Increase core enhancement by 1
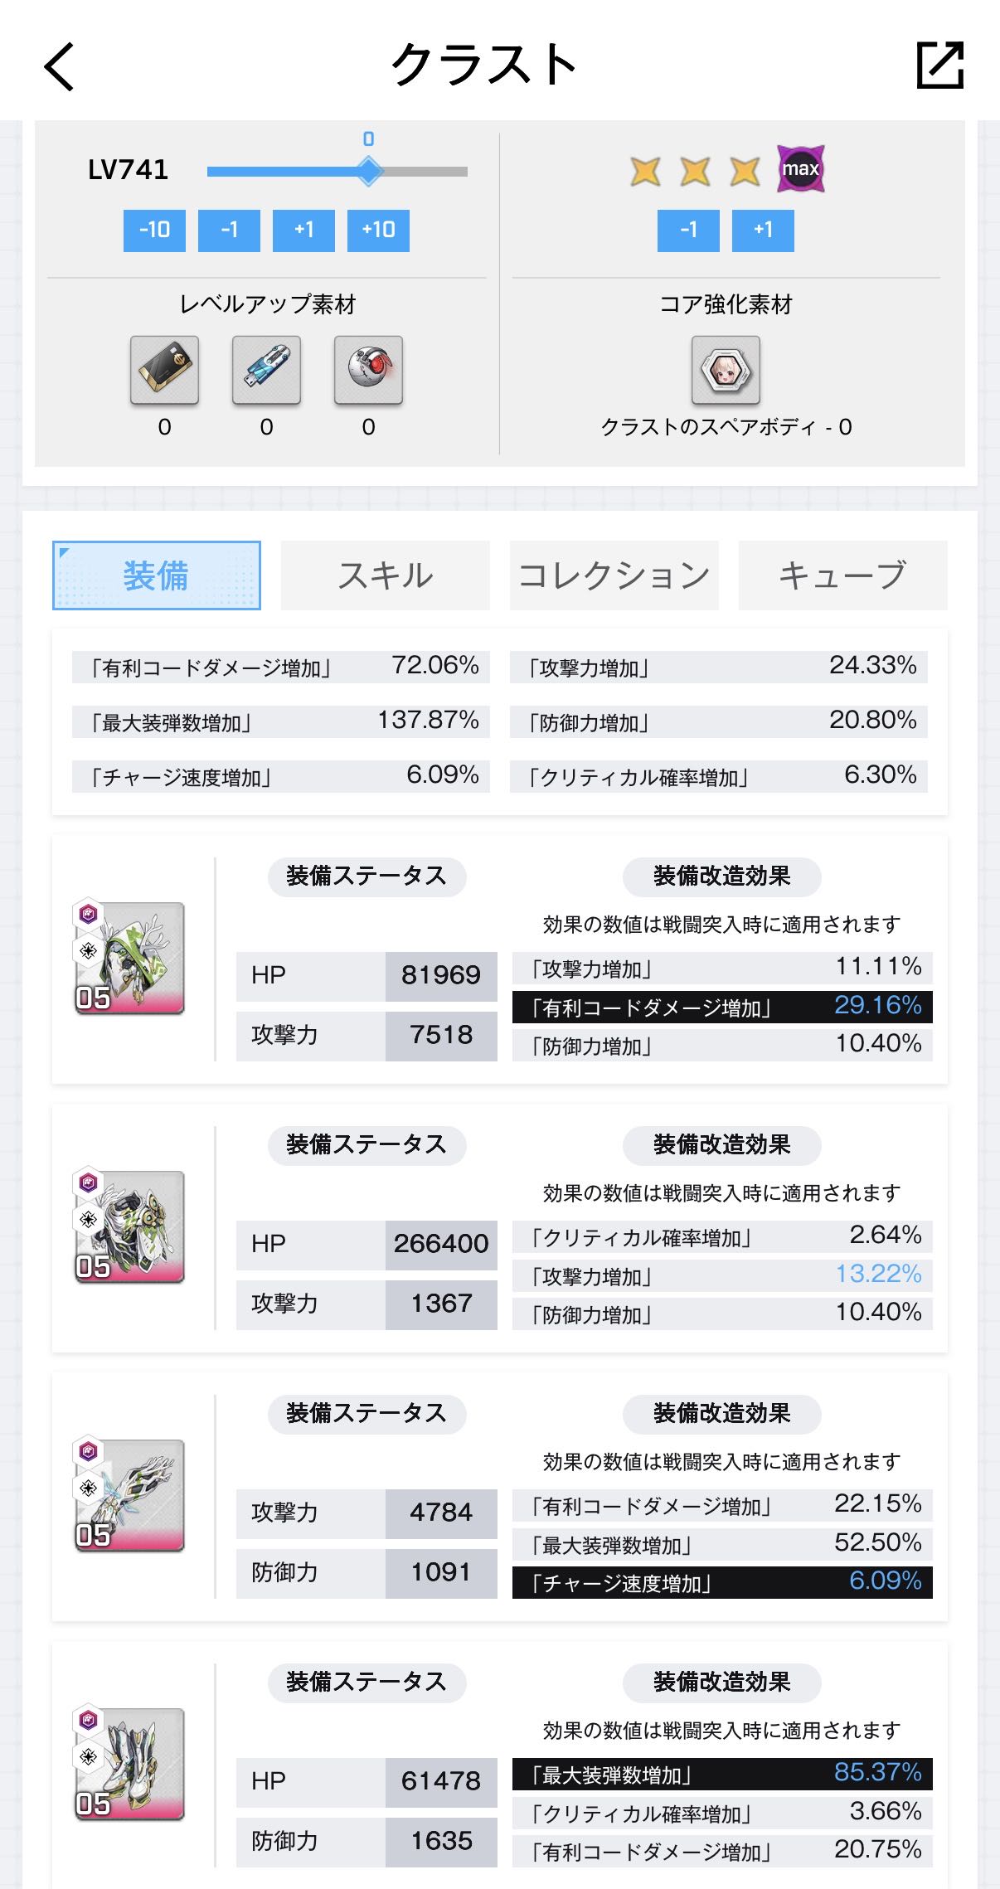Image resolution: width=1000 pixels, height=1889 pixels. click(x=763, y=230)
